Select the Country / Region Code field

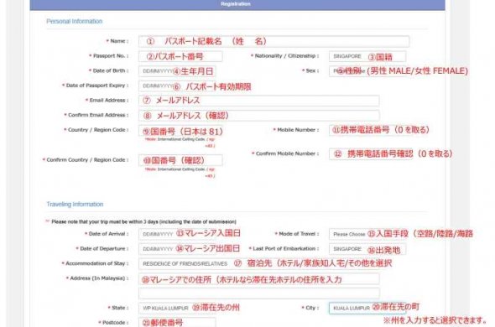pyautogui.click(x=180, y=130)
